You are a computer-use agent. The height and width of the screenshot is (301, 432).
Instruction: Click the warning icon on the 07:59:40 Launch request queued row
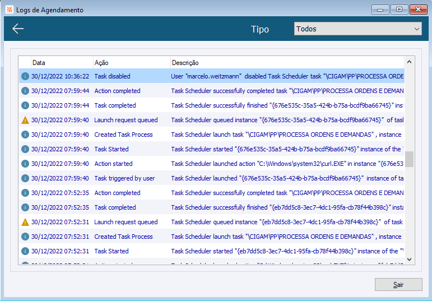pyautogui.click(x=25, y=120)
